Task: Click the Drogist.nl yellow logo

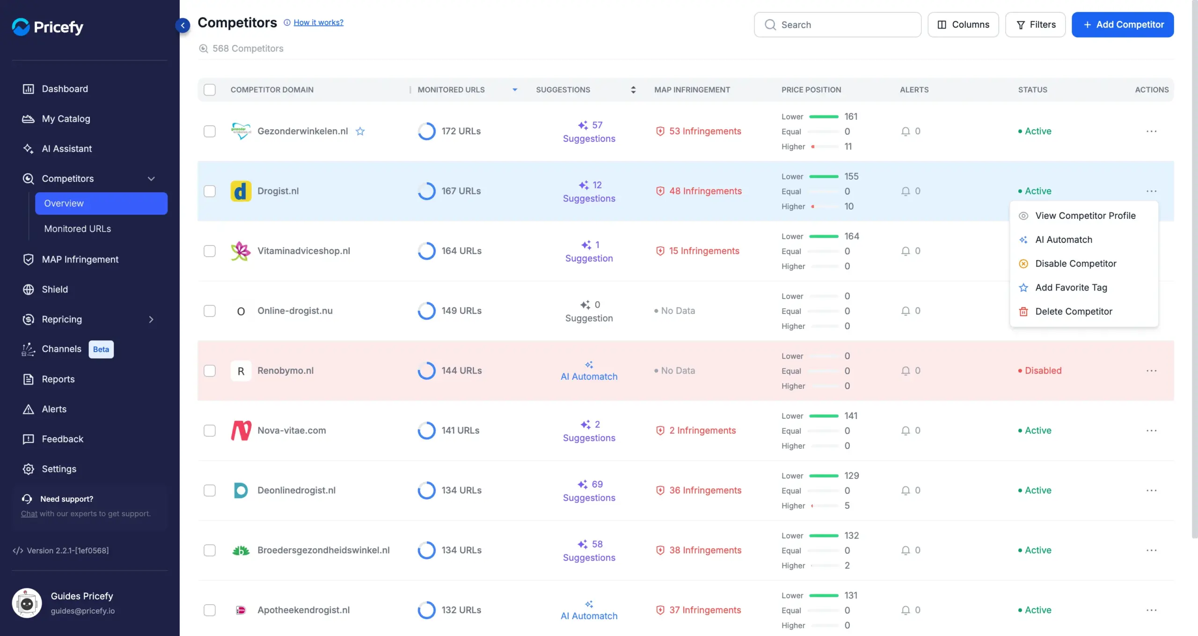Action: (241, 191)
